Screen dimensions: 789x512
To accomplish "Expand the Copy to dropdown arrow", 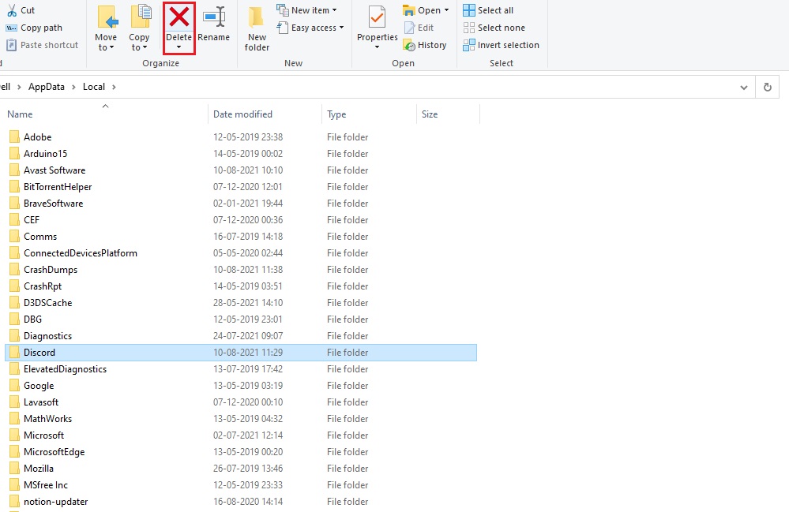I will (145, 48).
